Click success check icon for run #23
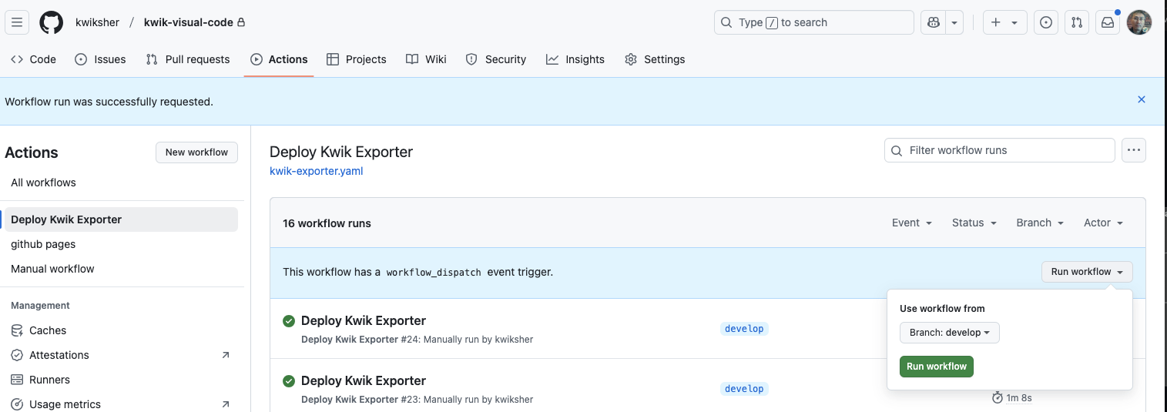 (x=289, y=381)
